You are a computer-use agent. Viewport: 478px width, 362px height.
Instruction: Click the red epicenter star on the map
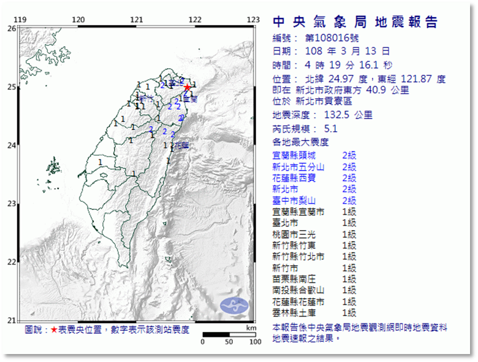(x=187, y=87)
